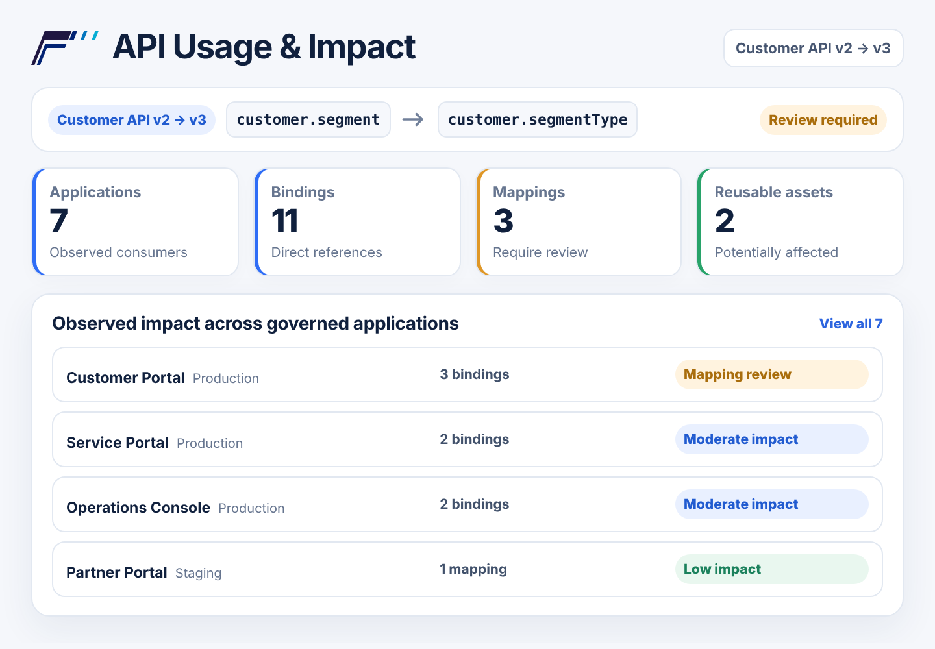Click the Observed impact across governed applications heading
This screenshot has width=935, height=649.
[x=256, y=324]
